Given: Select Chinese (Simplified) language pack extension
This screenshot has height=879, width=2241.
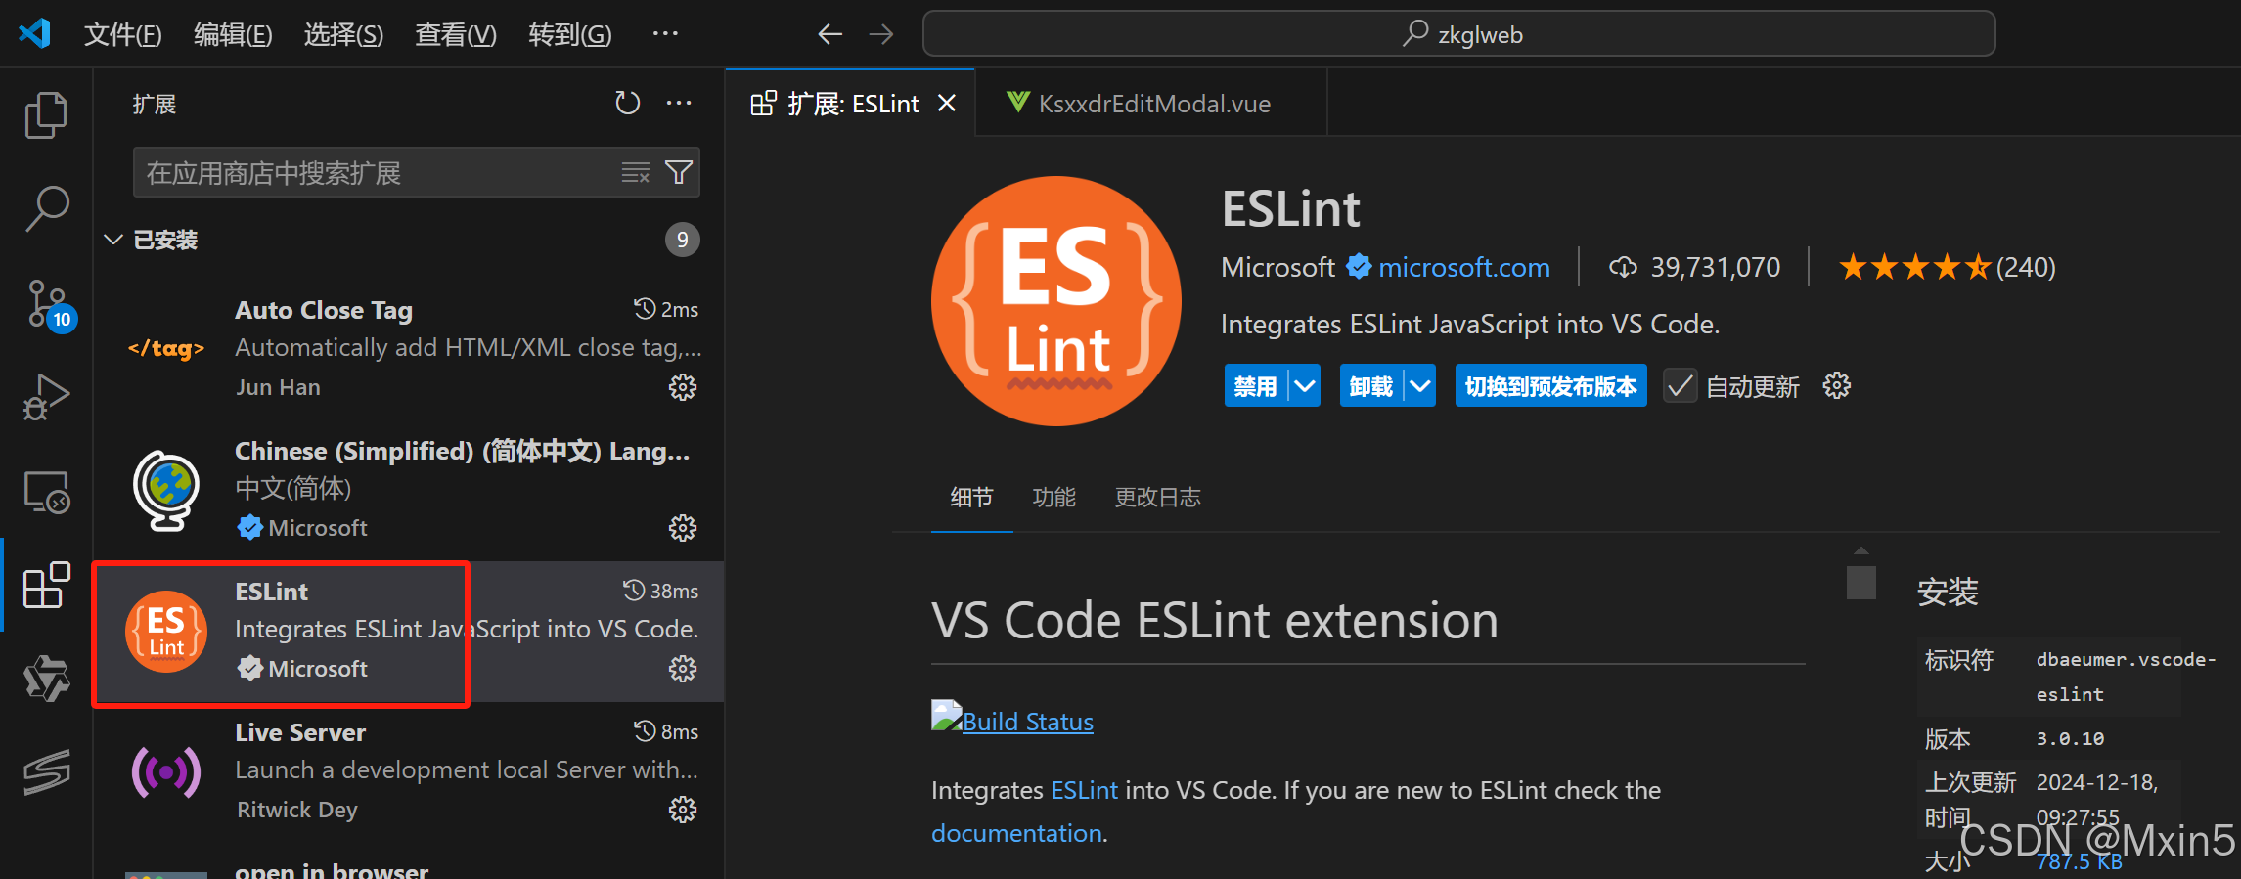Looking at the screenshot, I should click(x=409, y=490).
